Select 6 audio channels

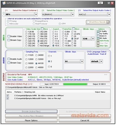49,67
